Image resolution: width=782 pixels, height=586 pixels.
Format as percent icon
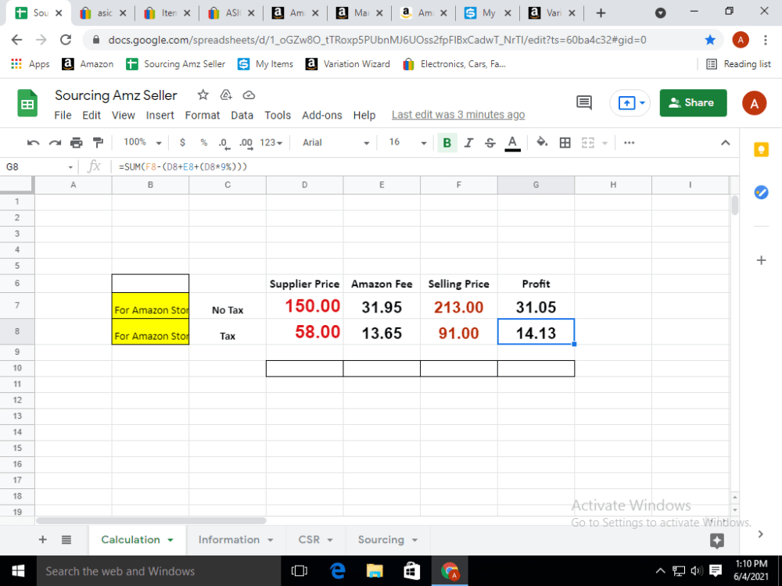204,142
